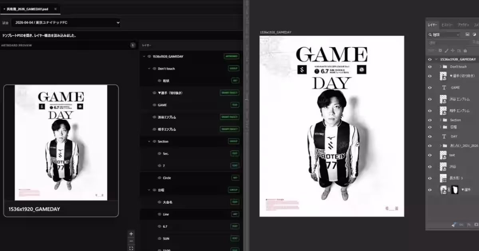The image size is (479, 251).
Task: Click the T icon of DAY layer in Photoshop
Action: [443, 136]
